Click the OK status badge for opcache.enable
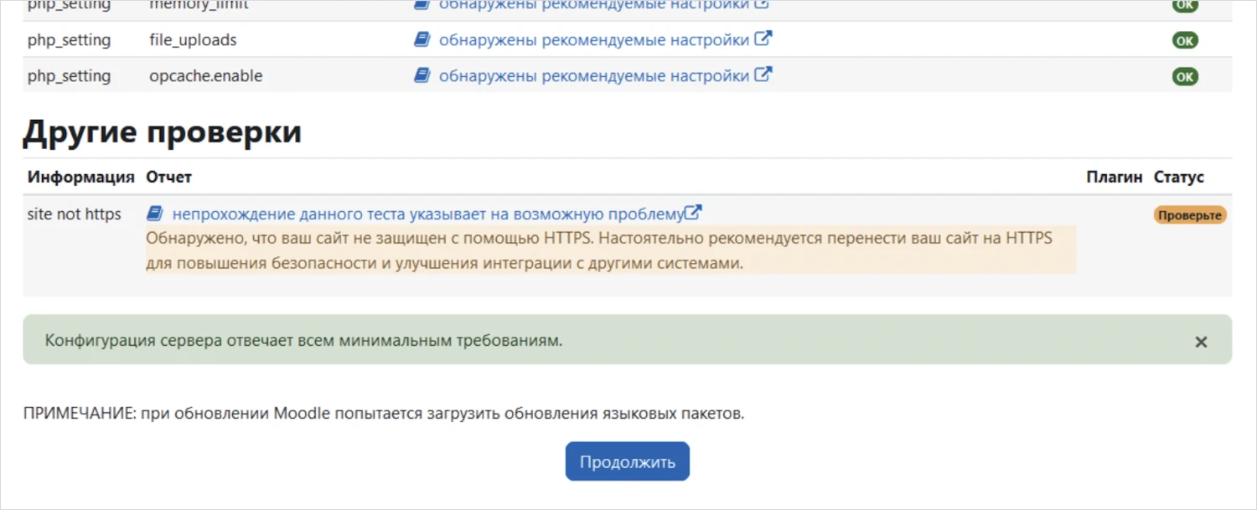1257x510 pixels. [x=1185, y=76]
